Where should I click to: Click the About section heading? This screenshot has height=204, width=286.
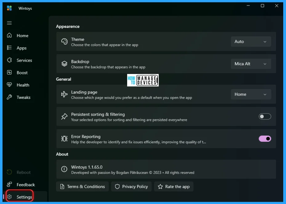click(62, 154)
